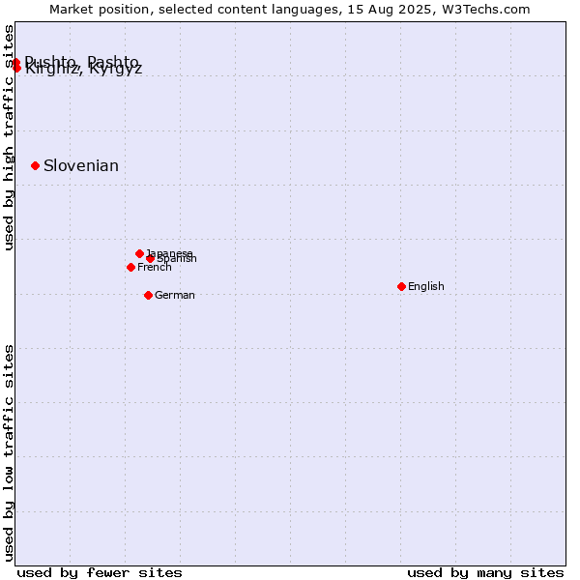Click the 'Slovenian' label text
The width and height of the screenshot is (580, 580).
pos(81,165)
